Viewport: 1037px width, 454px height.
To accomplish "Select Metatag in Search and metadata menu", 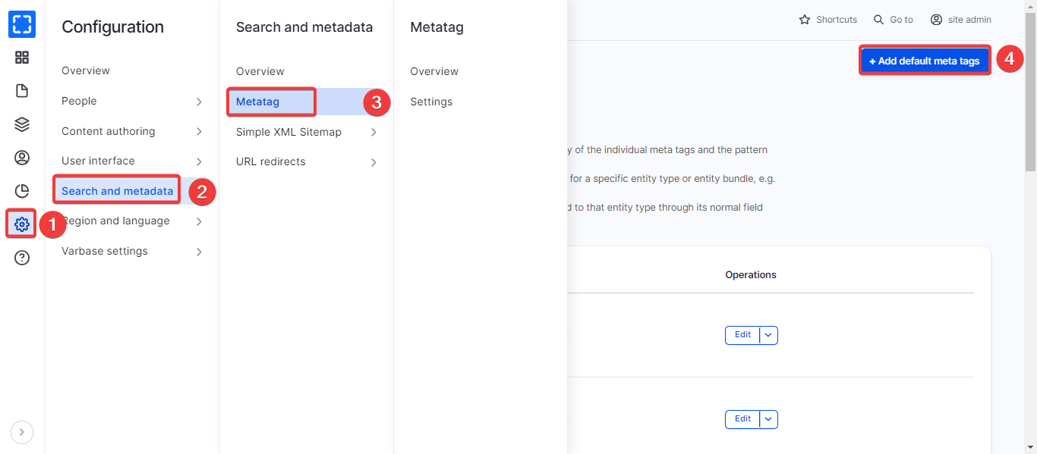I will (x=258, y=102).
